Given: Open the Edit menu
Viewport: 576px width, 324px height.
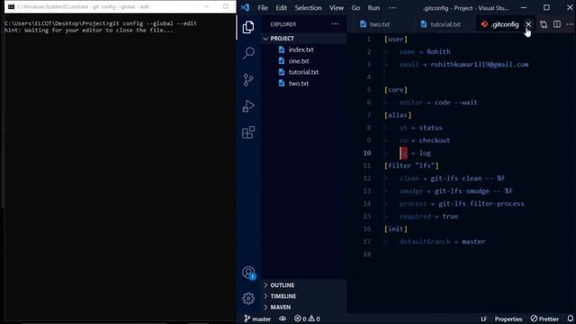Looking at the screenshot, I should click(282, 8).
